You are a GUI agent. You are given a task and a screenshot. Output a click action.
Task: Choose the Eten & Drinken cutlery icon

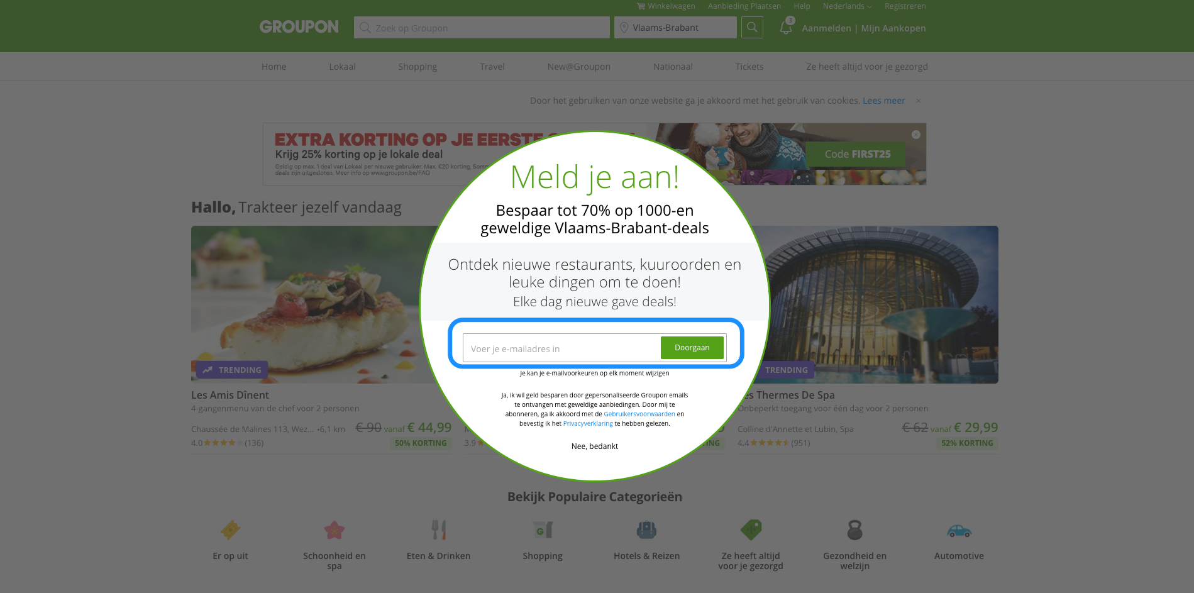(x=439, y=529)
